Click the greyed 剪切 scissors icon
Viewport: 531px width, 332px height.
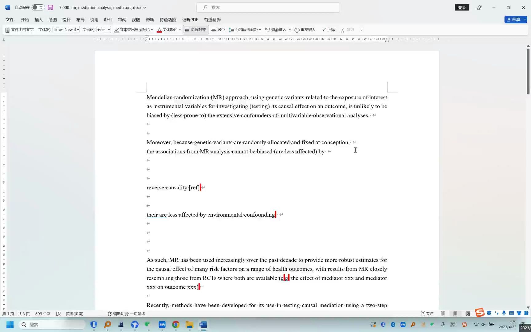[x=342, y=30]
